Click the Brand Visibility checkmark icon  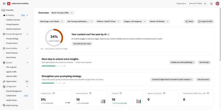[x=4, y=48]
